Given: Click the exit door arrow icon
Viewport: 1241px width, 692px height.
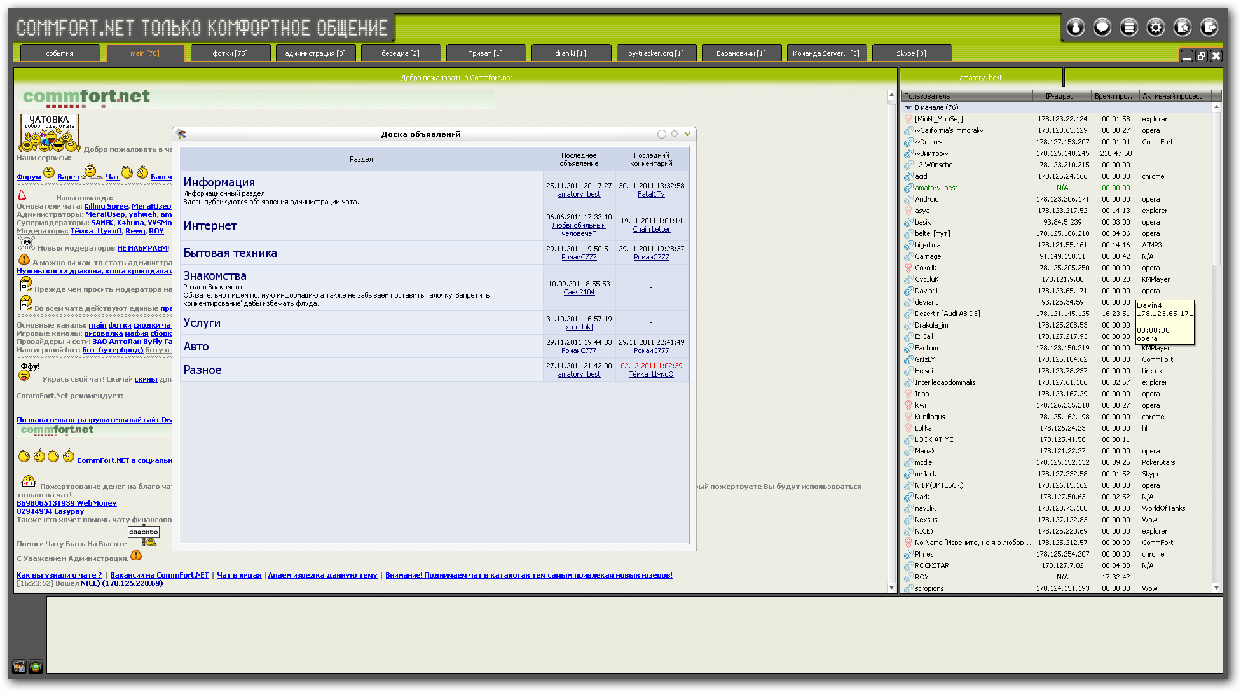Looking at the screenshot, I should tap(1209, 27).
